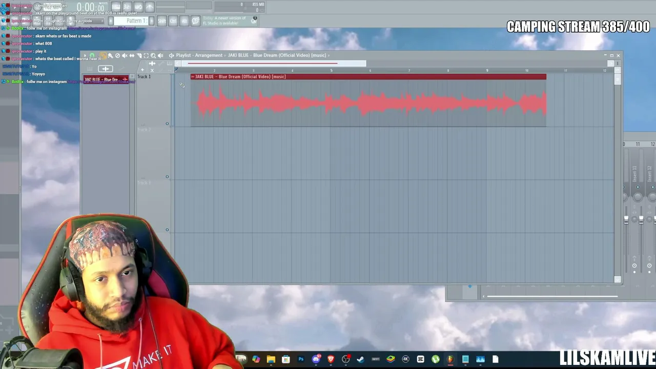Open Microsoft Store from the taskbar

(x=286, y=359)
